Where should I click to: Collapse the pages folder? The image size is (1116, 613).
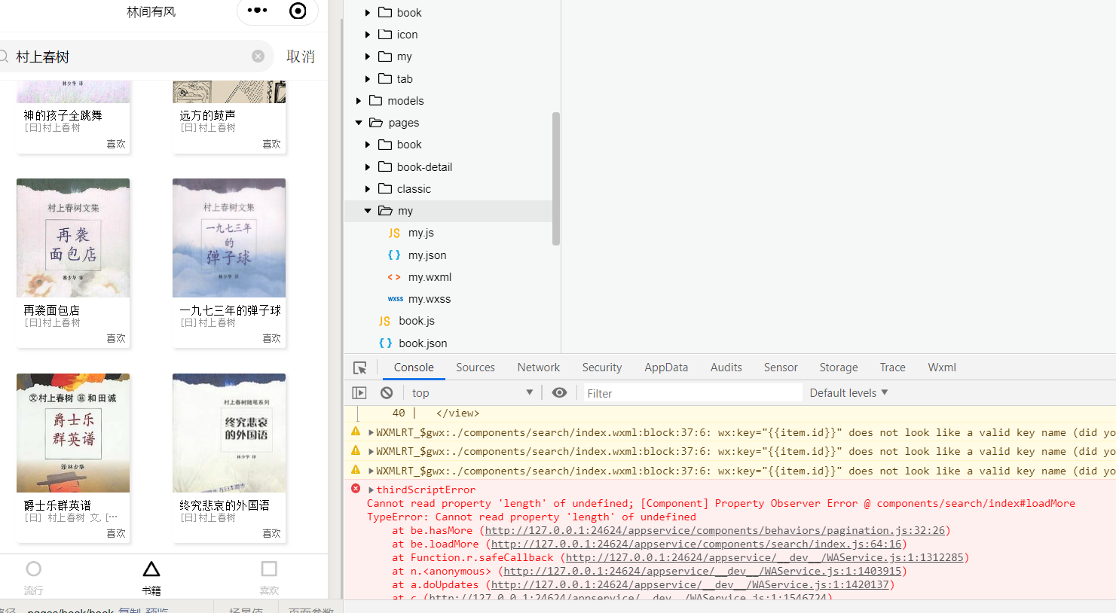pos(359,123)
